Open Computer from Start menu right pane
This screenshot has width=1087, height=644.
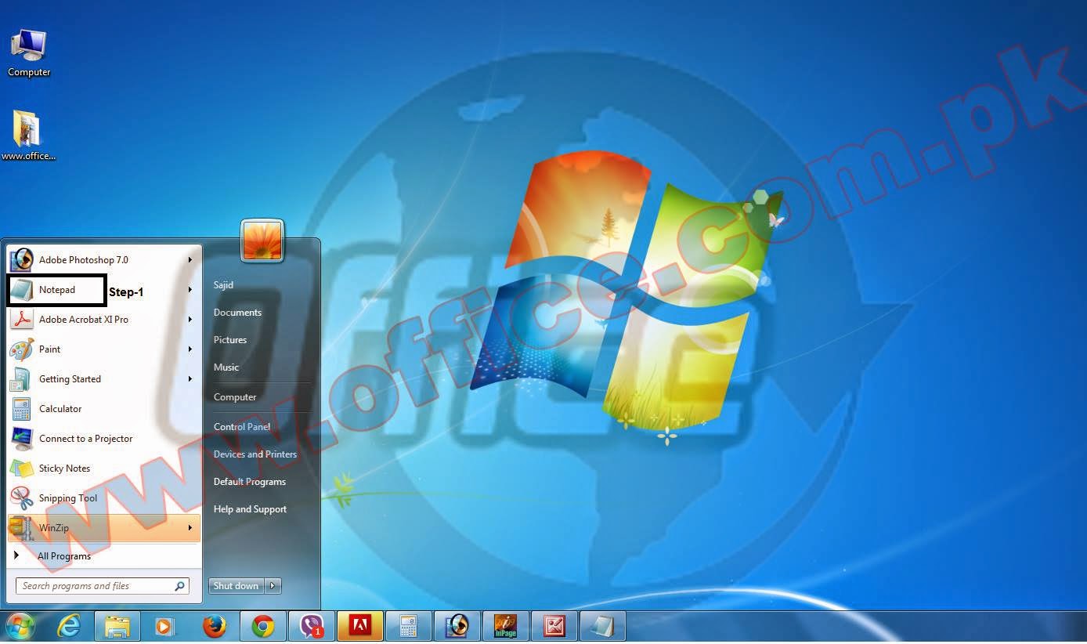[x=235, y=397]
